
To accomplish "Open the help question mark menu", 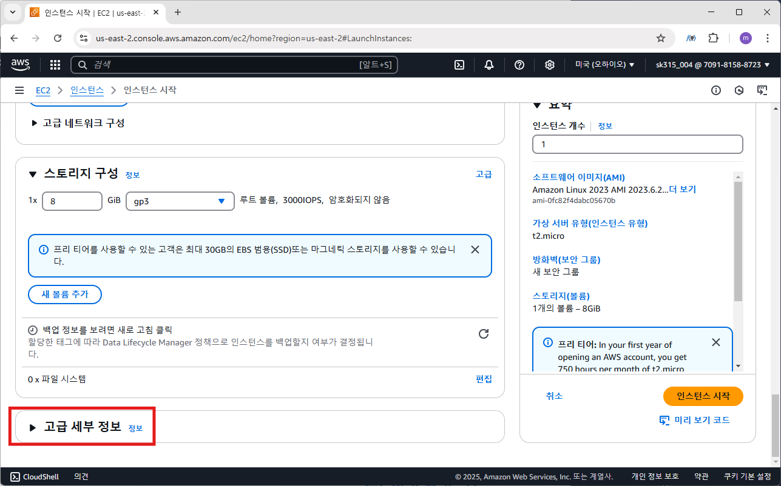I will 519,65.
